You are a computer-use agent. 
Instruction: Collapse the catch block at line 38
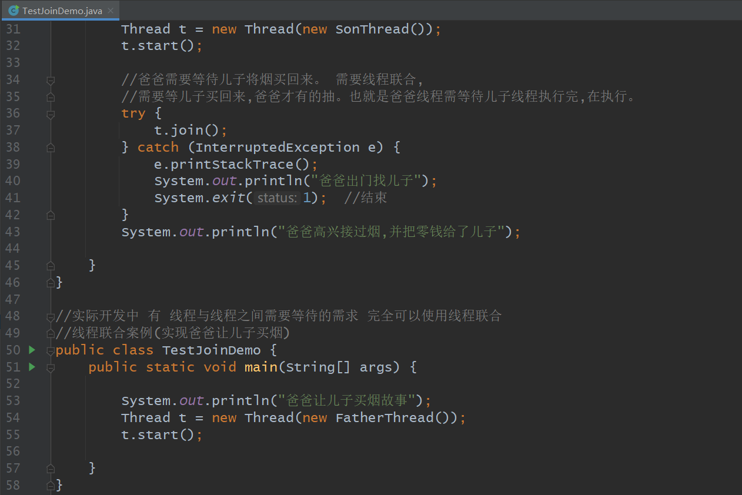51,148
